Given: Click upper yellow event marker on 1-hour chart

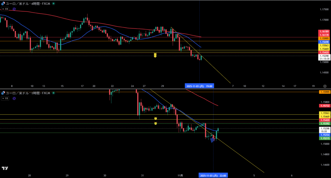Looking at the screenshot, I should pos(155,119).
